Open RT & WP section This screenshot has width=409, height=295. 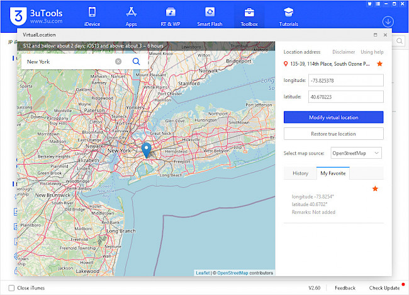(x=171, y=17)
